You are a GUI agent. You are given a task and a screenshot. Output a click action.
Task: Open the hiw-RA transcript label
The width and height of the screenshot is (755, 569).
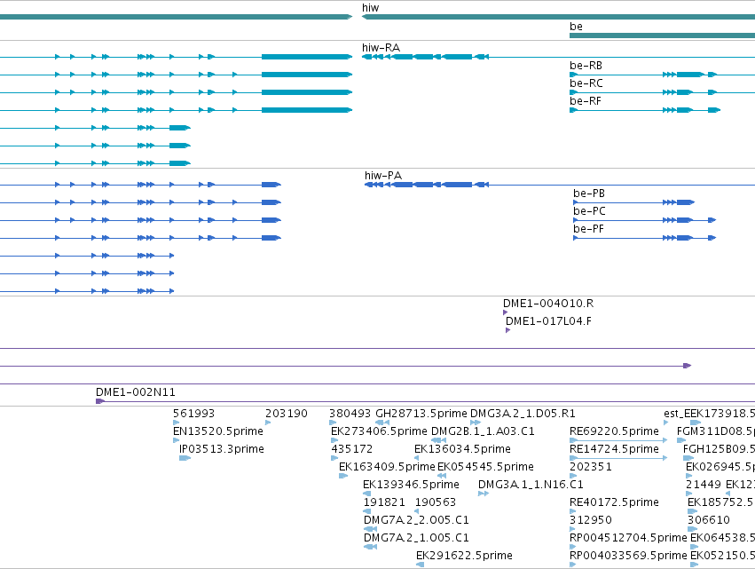[x=381, y=48]
